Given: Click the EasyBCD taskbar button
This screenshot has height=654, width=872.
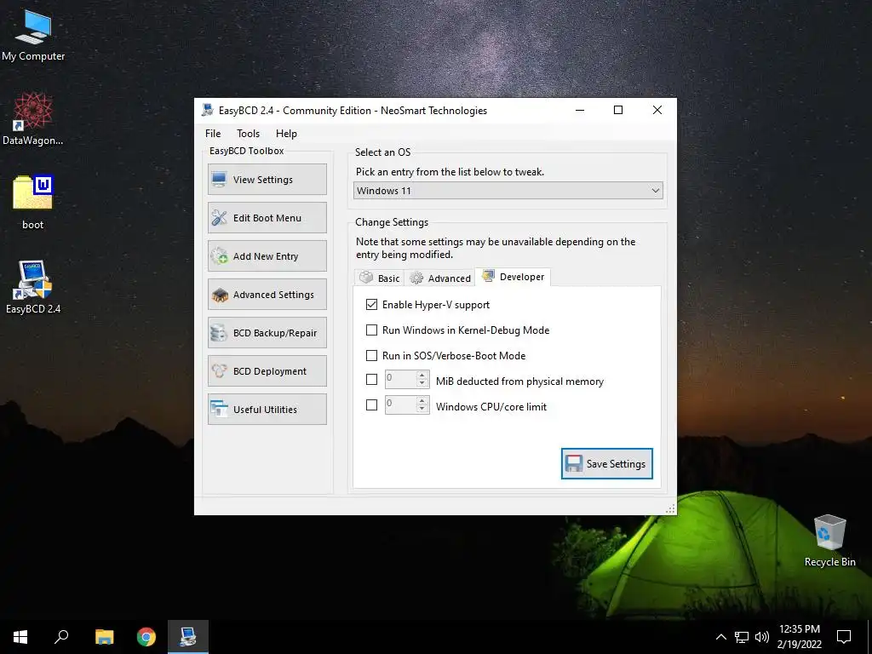Looking at the screenshot, I should (188, 637).
